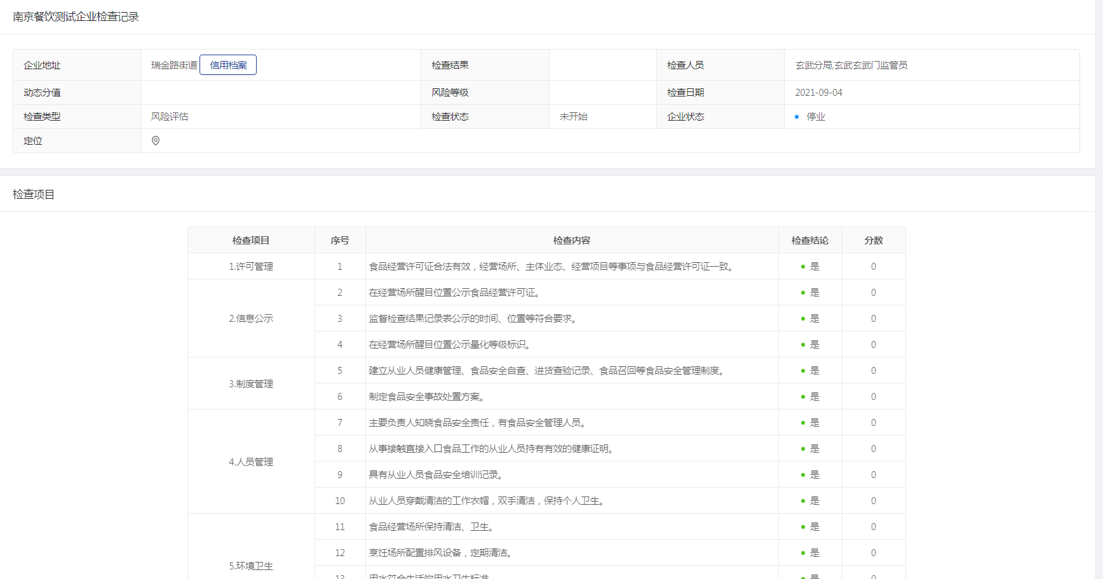Click green status dot for item 8
The width and height of the screenshot is (1103, 579).
click(803, 449)
